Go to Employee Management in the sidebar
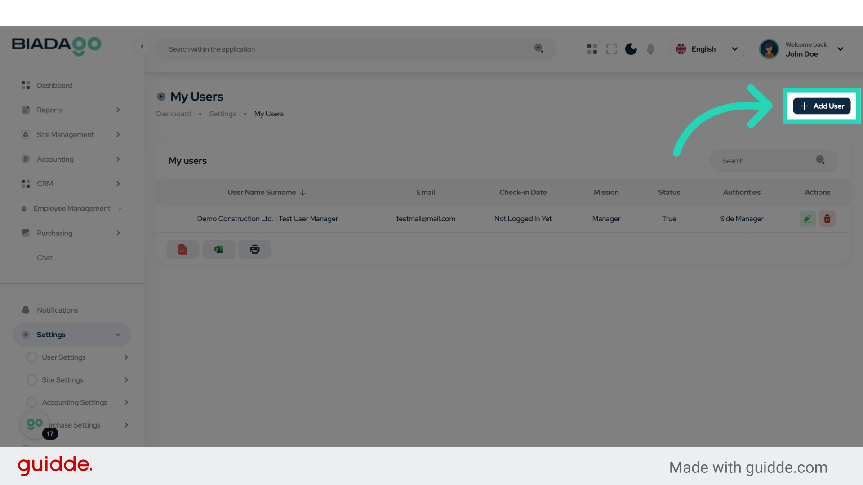 point(71,208)
